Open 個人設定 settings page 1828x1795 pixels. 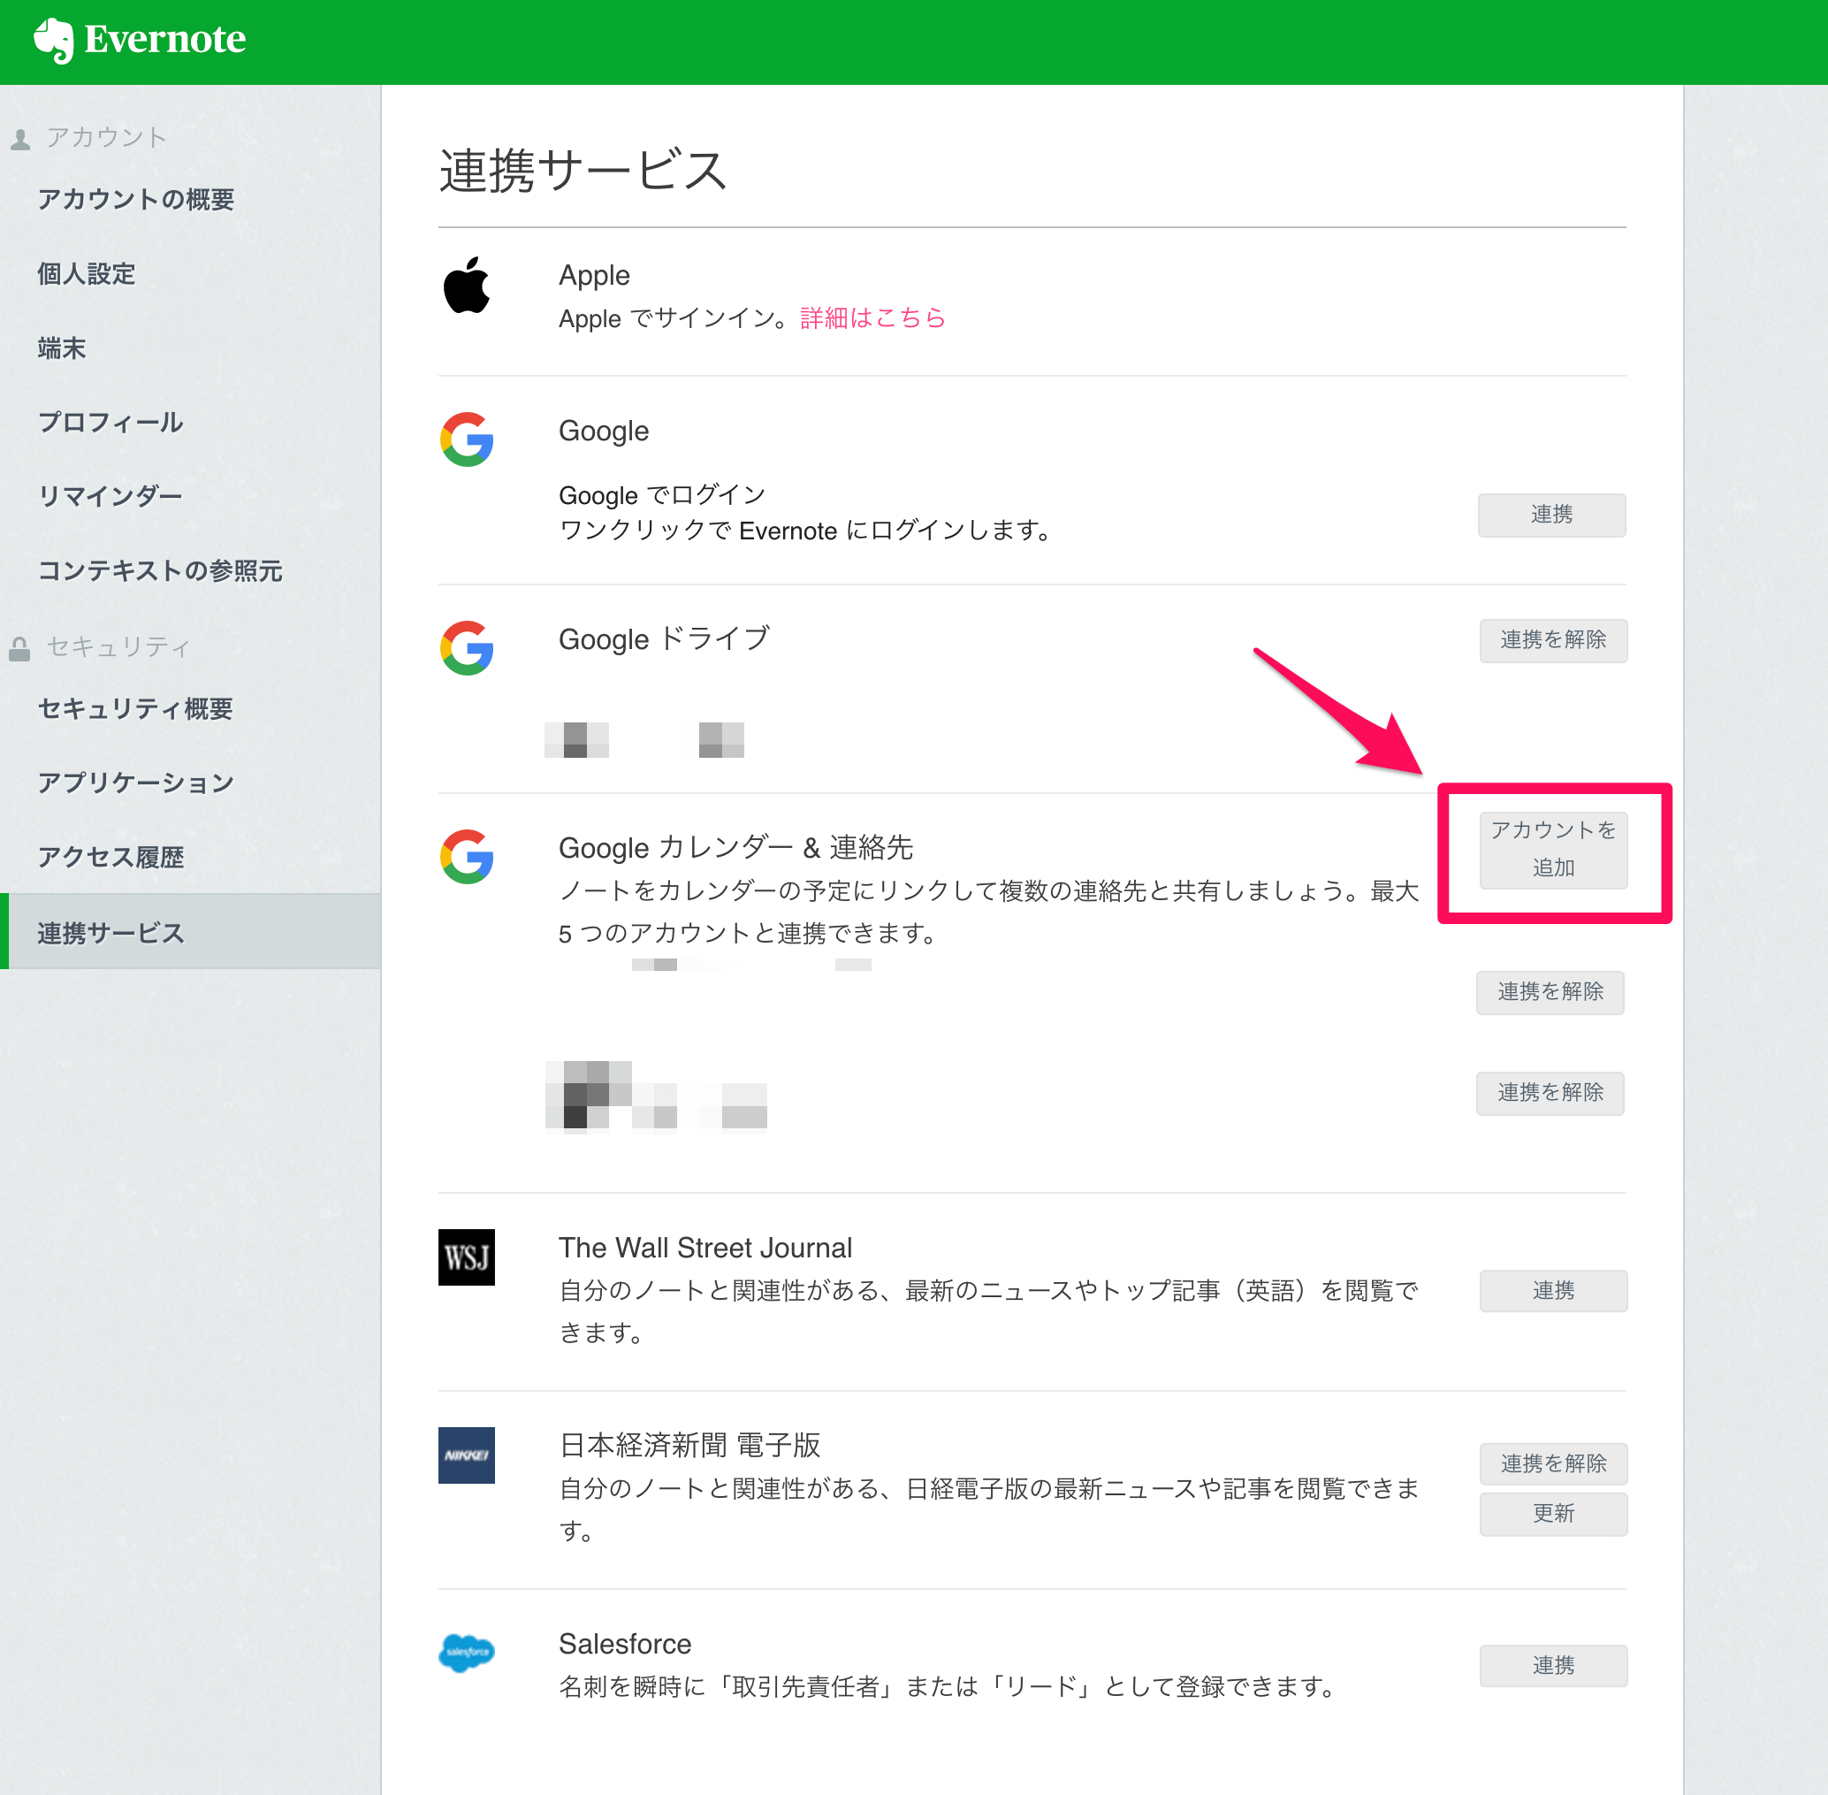[87, 273]
